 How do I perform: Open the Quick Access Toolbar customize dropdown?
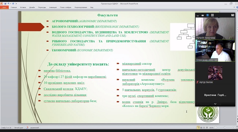pos(16,4)
